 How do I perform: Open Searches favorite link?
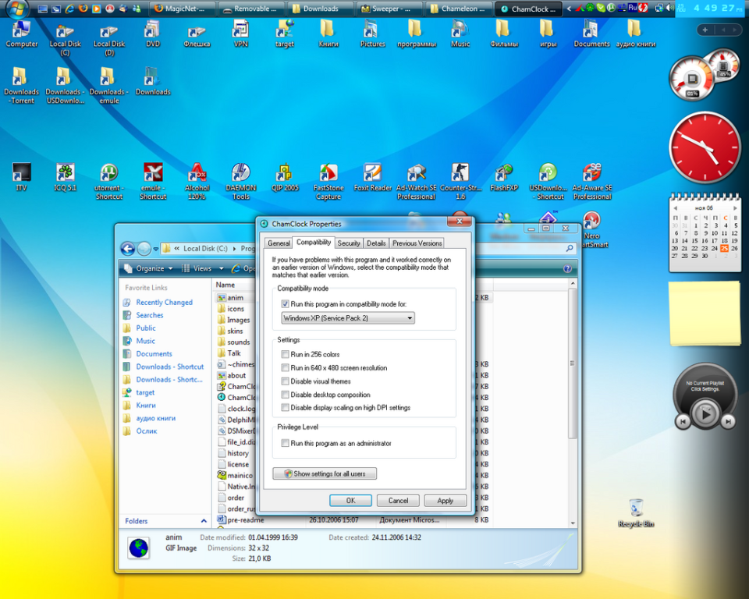[x=150, y=315]
